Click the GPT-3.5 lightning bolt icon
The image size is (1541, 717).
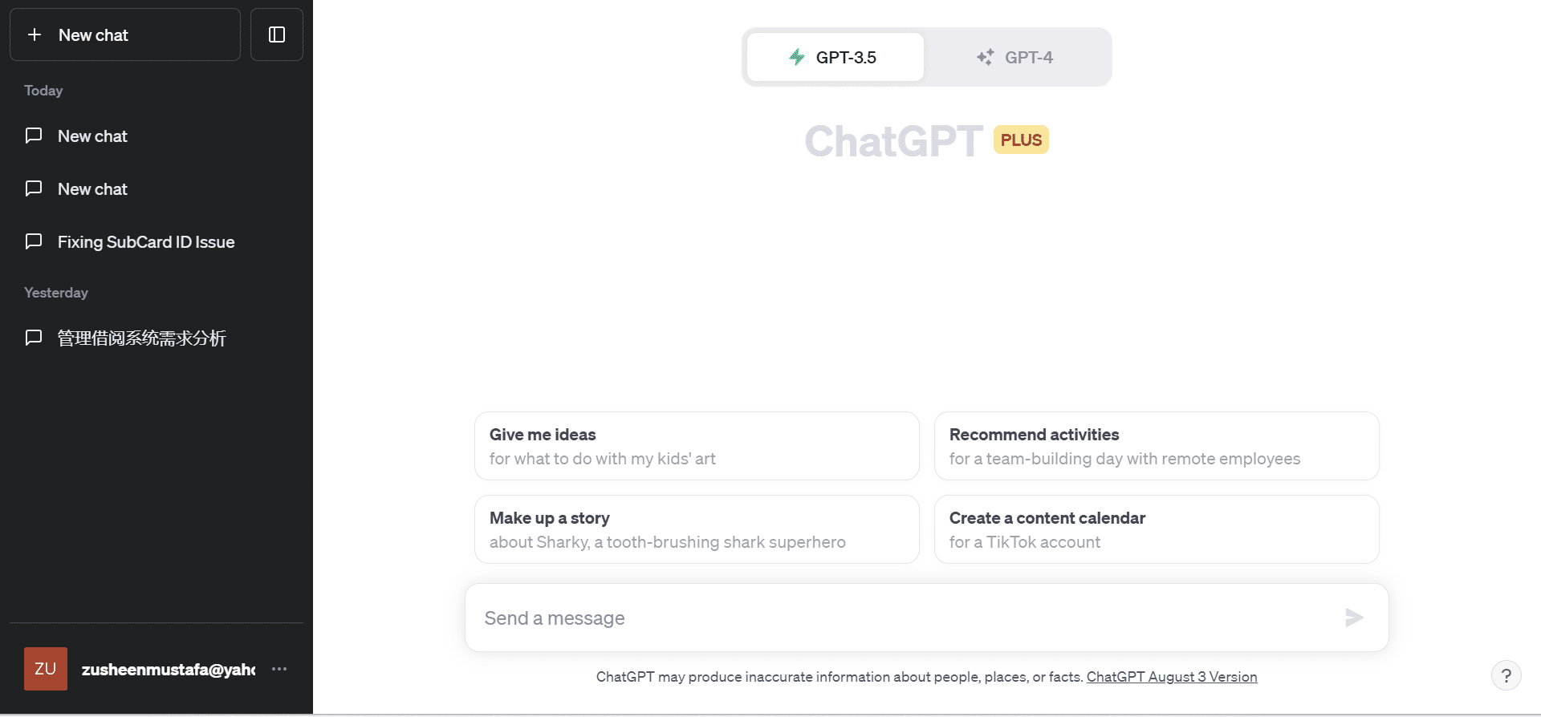pos(797,57)
